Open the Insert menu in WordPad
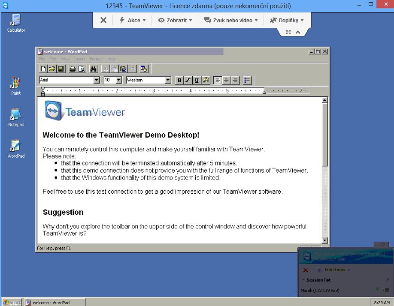Image resolution: width=394 pixels, height=306 pixels. (79, 59)
